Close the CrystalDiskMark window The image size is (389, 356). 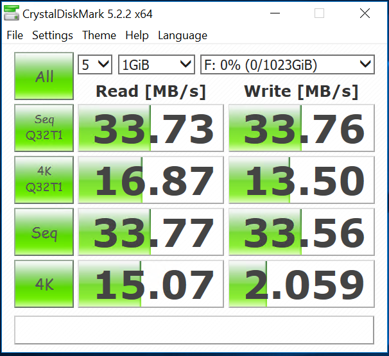(x=365, y=13)
